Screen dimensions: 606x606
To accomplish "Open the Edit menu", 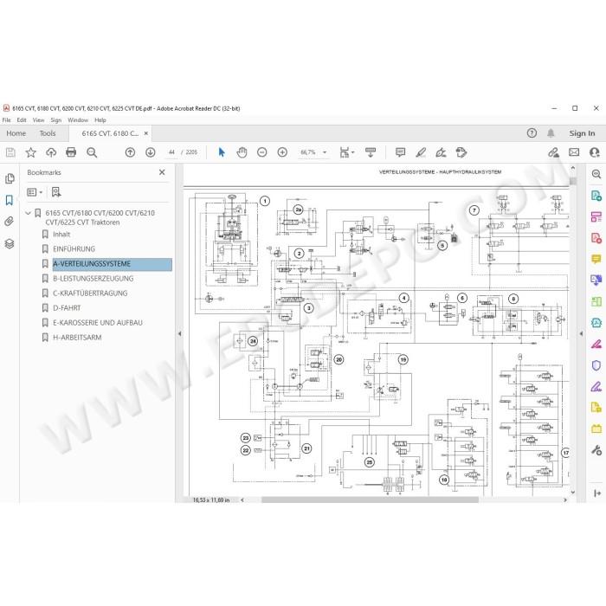I will (x=22, y=120).
